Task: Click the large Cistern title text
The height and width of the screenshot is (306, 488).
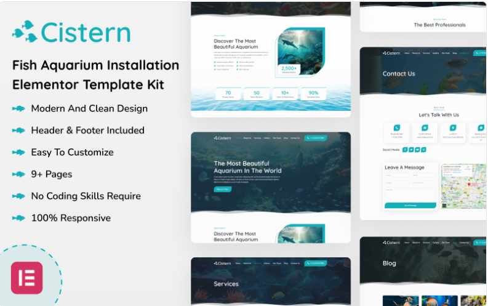Action: click(86, 33)
